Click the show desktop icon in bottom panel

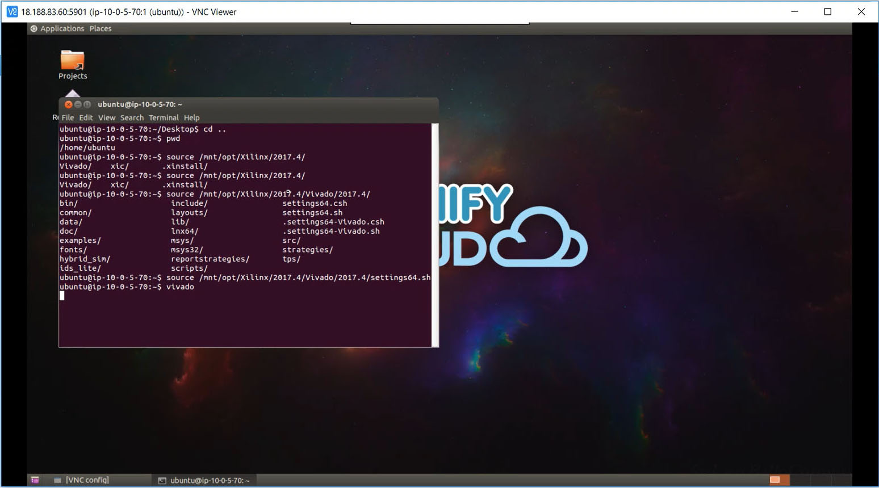coord(35,480)
